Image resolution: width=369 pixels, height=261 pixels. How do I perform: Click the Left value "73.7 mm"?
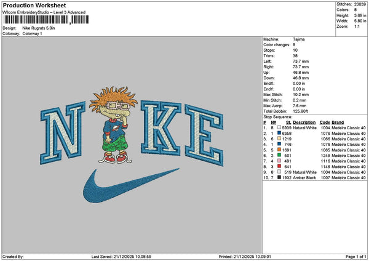301,61
